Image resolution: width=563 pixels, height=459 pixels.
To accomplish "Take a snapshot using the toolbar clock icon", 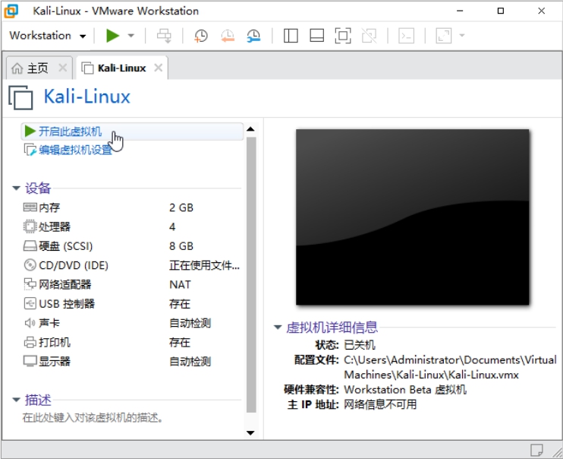I will click(x=200, y=36).
